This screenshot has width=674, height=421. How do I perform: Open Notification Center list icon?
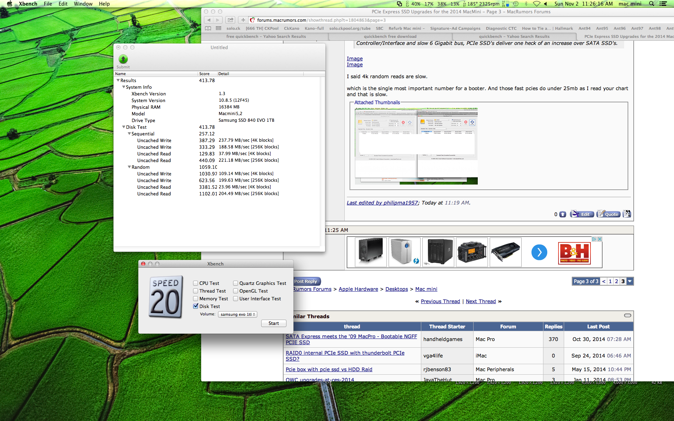663,4
